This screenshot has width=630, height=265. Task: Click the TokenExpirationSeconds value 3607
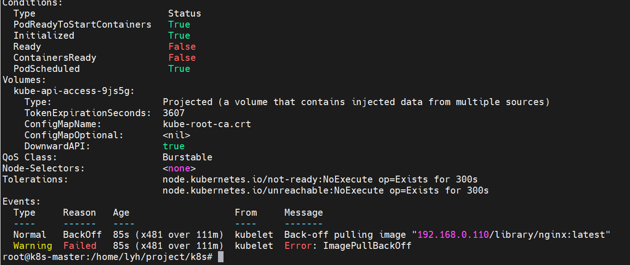click(x=174, y=113)
